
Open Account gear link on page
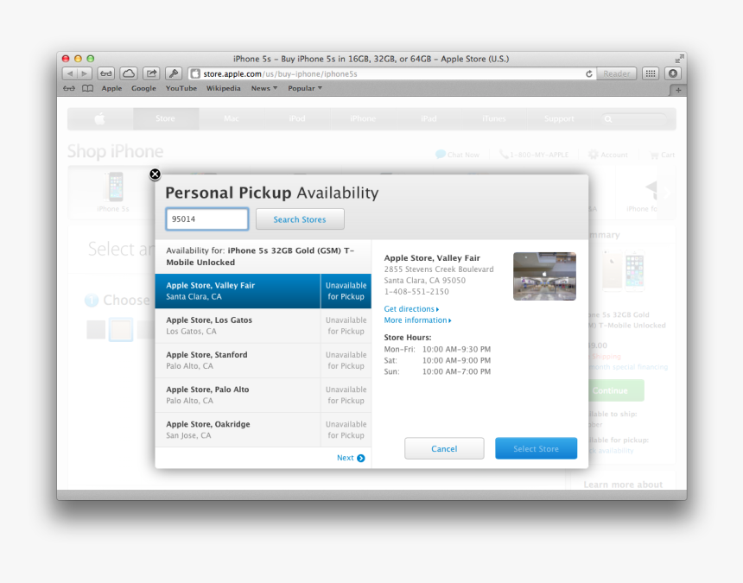coord(608,155)
